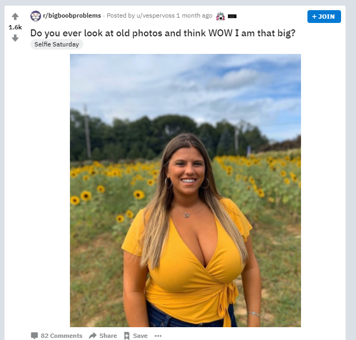Expand the three-dot more options menu
Screen dimensions: 356x340
click(158, 336)
